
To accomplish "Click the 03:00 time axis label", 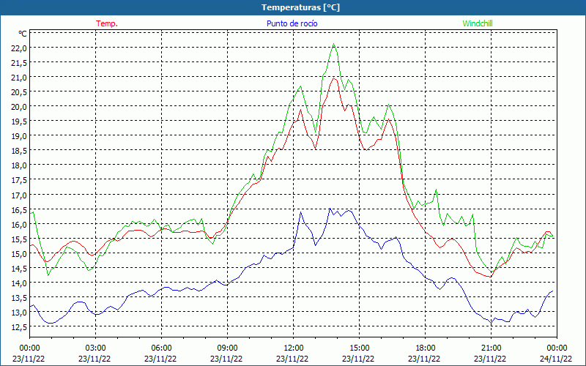I will pos(96,348).
